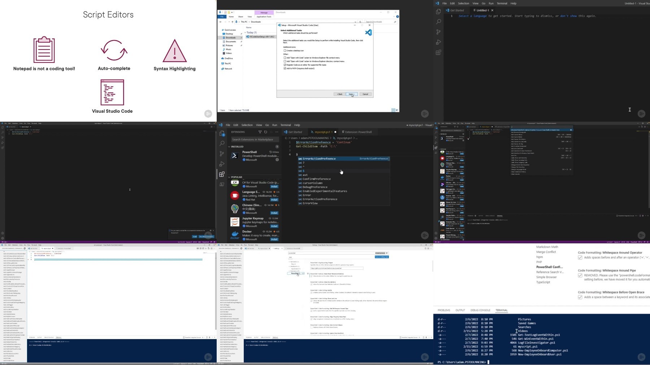
Task: Install Docker extension in the IntelliSense suggestions frame
Action: [x=274, y=239]
